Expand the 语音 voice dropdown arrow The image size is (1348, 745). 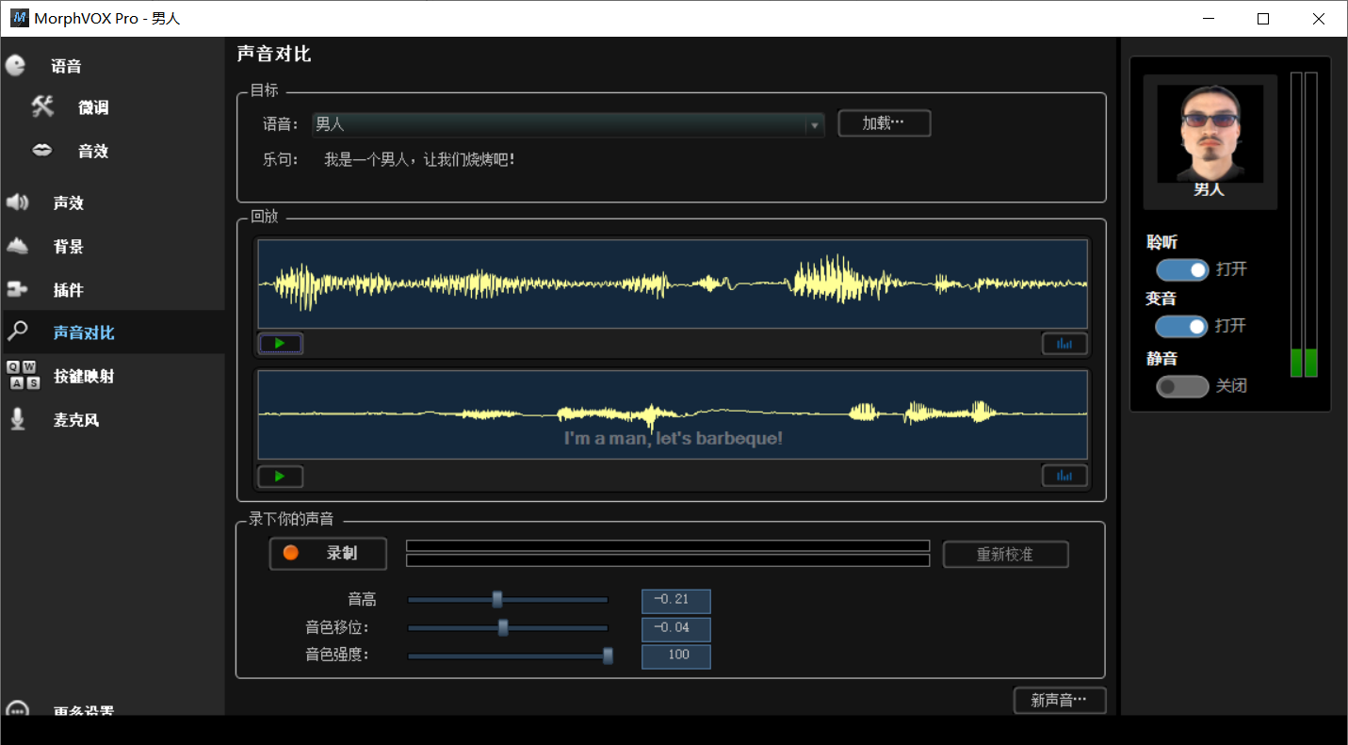click(x=814, y=125)
